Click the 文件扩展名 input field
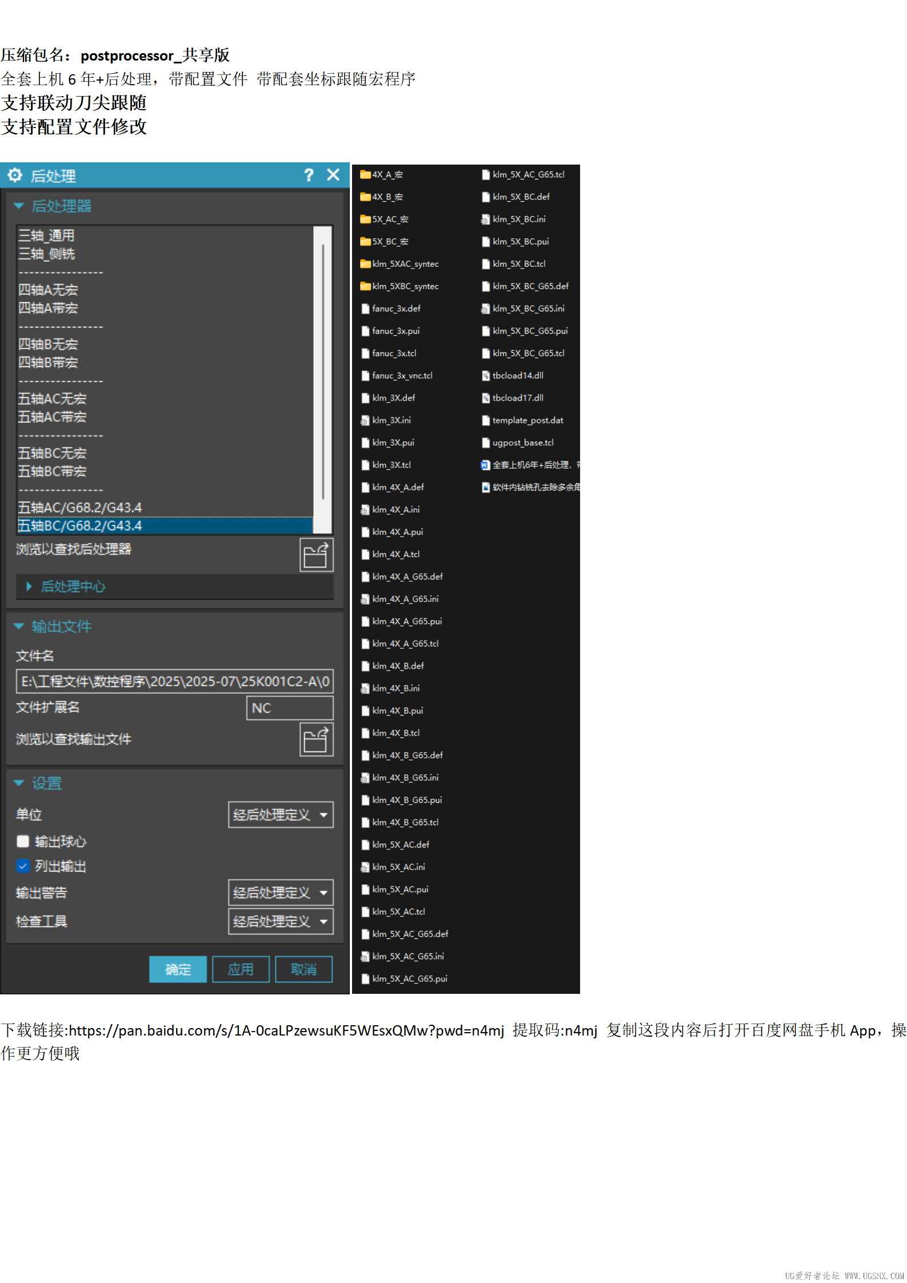This screenshot has width=907, height=1283. (290, 708)
